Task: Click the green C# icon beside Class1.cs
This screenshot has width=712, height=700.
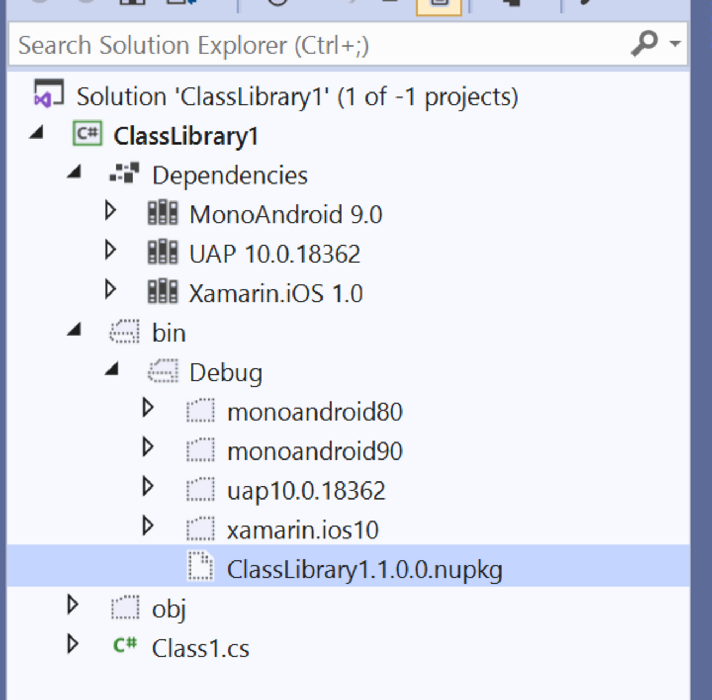Action: click(x=125, y=646)
